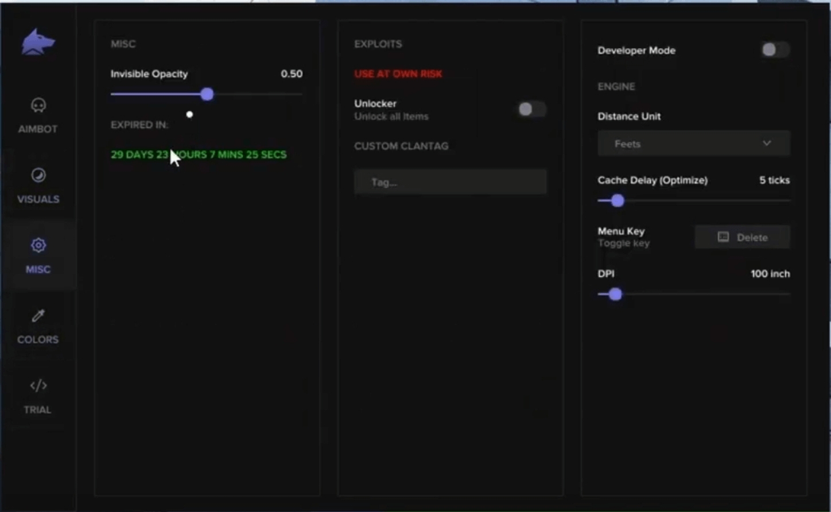The height and width of the screenshot is (512, 831).
Task: Adjust the Invisible Opacity slider
Action: [207, 94]
